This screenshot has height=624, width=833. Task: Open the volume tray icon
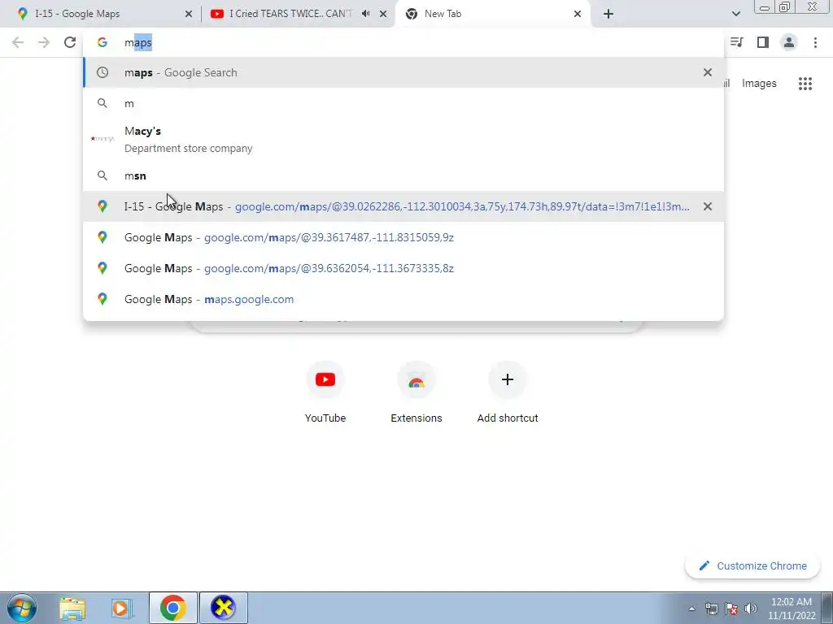point(751,609)
